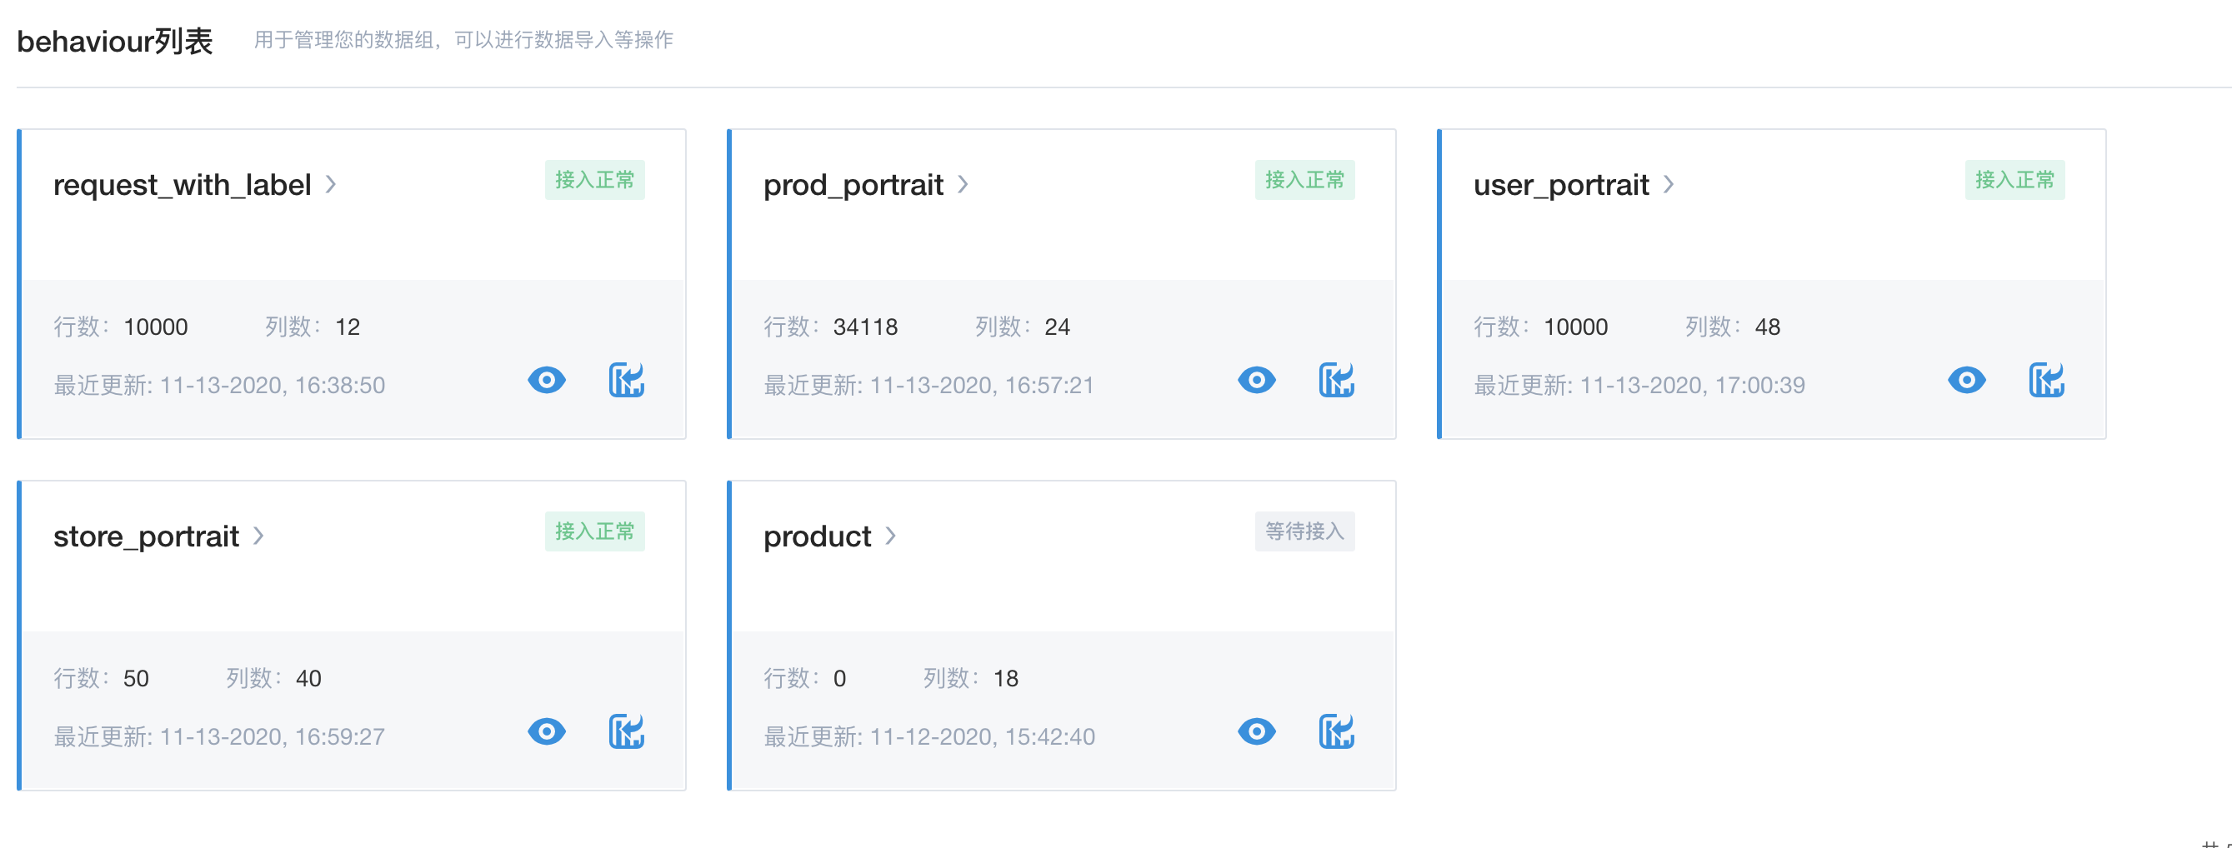
Task: Click 接入正常 status tag on user_portrait
Action: point(2014,180)
